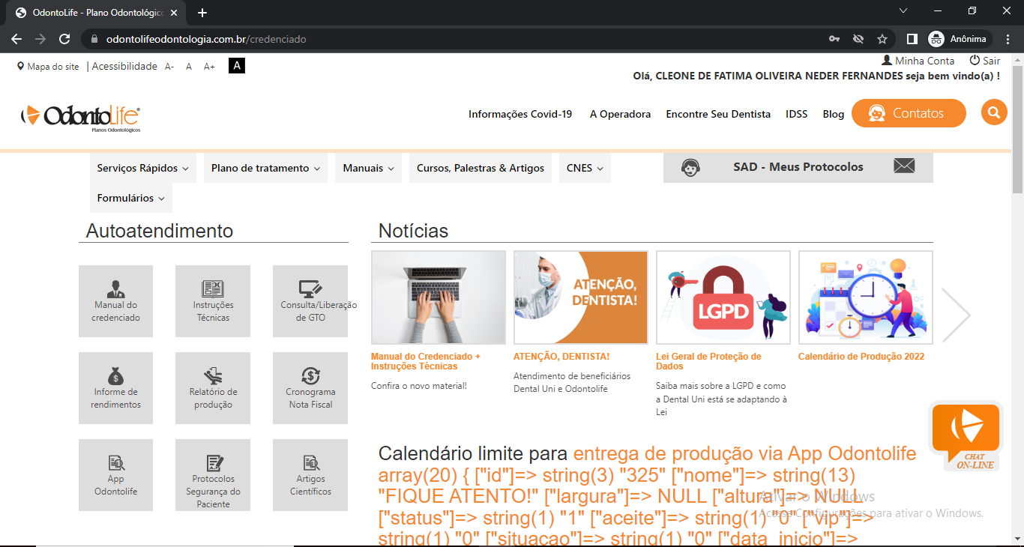This screenshot has height=547, width=1024.
Task: Open A Operadora menu item
Action: [x=620, y=114]
